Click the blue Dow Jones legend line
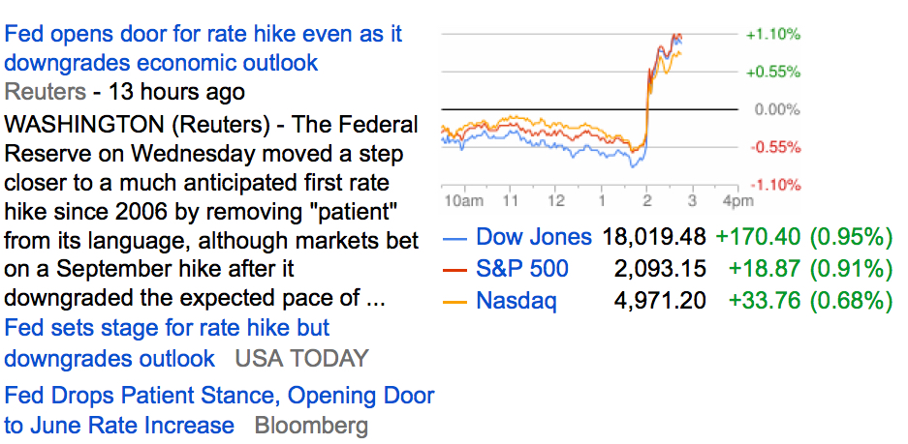This screenshot has height=444, width=908. pyautogui.click(x=455, y=238)
